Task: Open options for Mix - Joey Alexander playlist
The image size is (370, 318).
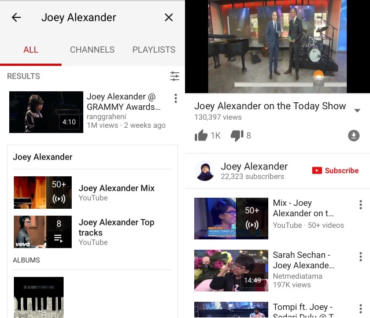Action: coord(361,205)
